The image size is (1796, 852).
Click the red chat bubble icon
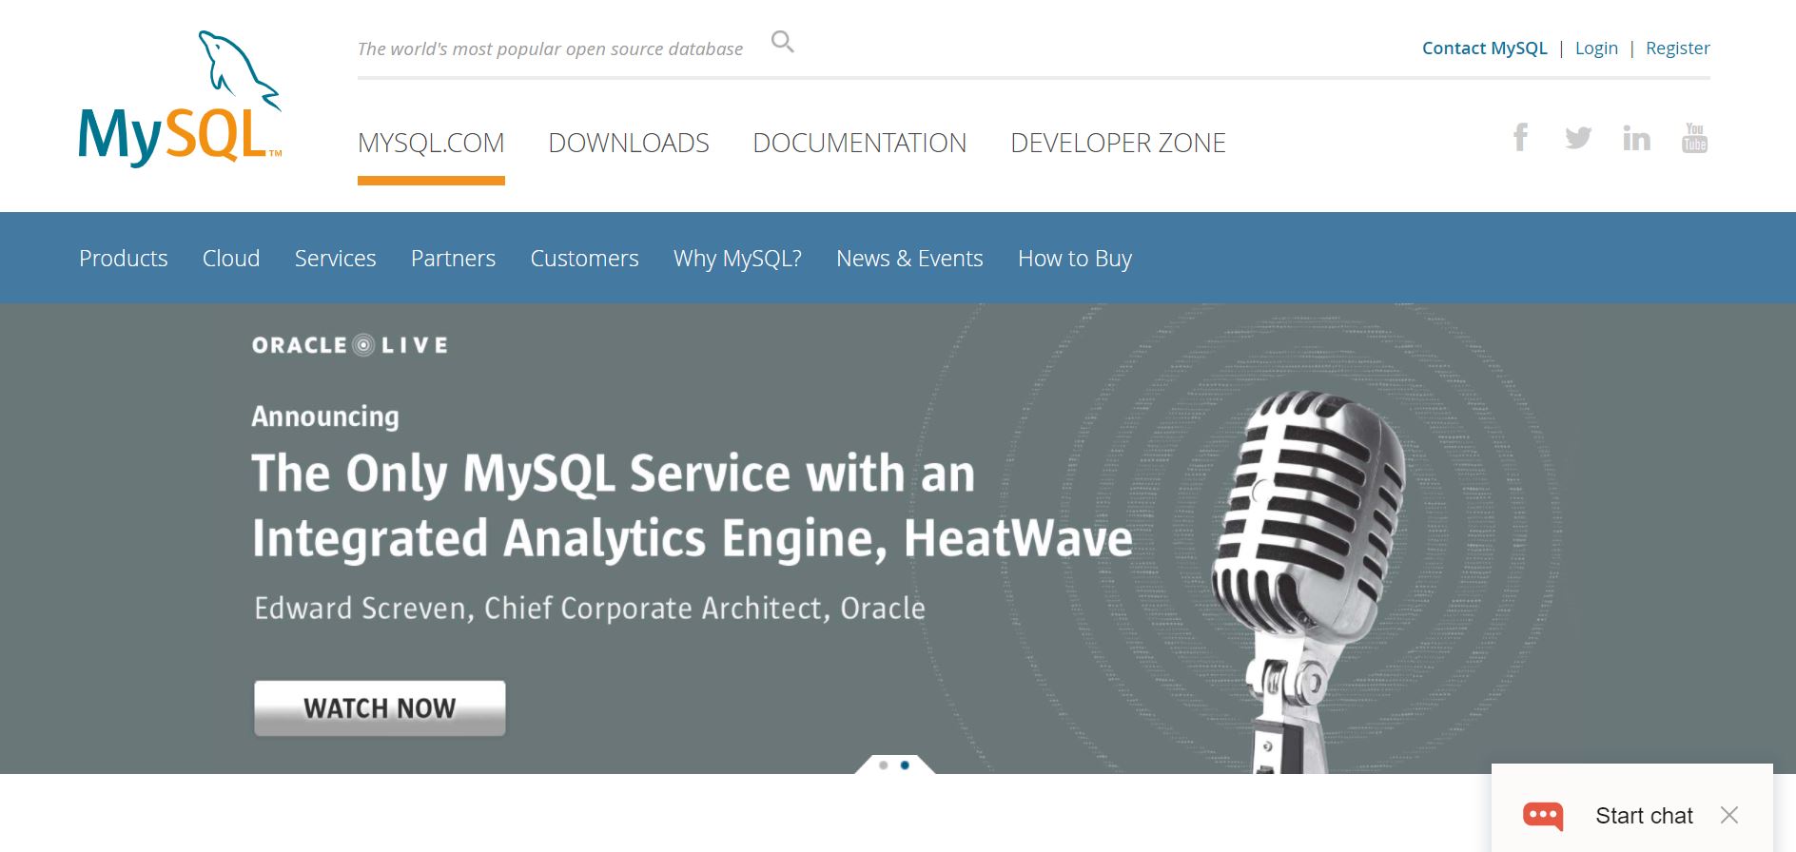pos(1543,816)
